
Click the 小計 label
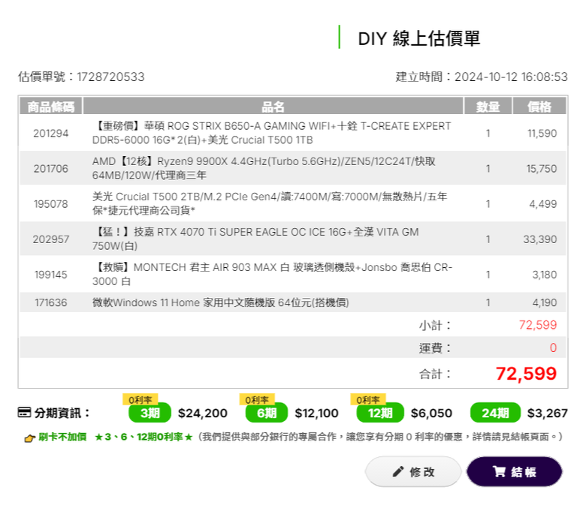click(435, 326)
